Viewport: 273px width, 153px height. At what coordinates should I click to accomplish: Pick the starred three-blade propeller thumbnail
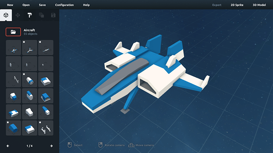coord(30,47)
